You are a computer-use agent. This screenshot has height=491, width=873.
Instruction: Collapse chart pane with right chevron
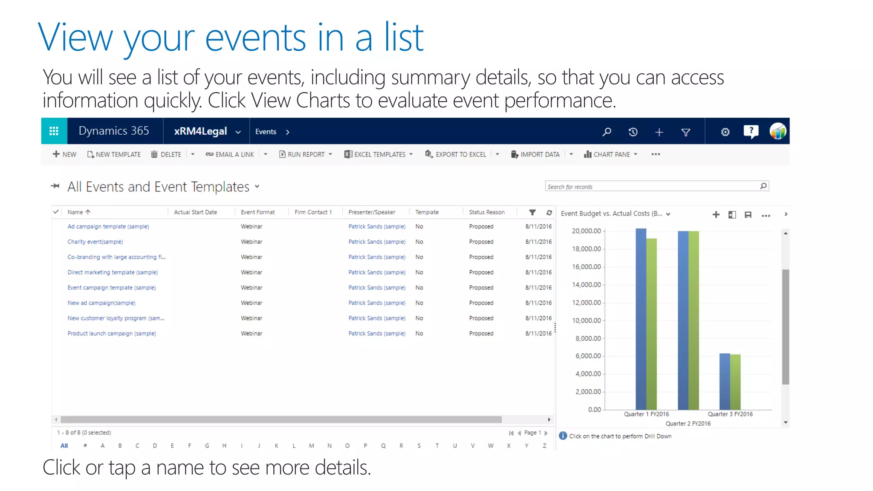pos(786,214)
